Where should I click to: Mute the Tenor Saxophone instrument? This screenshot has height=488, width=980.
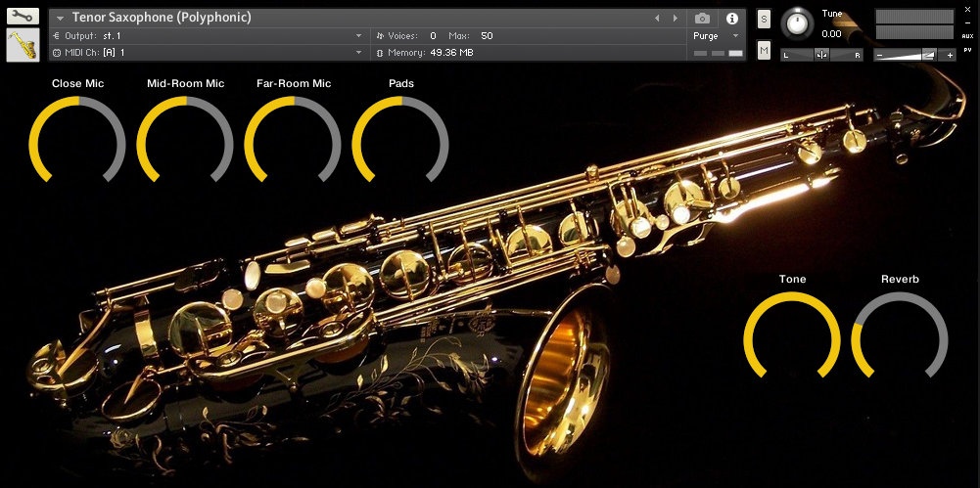[x=764, y=50]
